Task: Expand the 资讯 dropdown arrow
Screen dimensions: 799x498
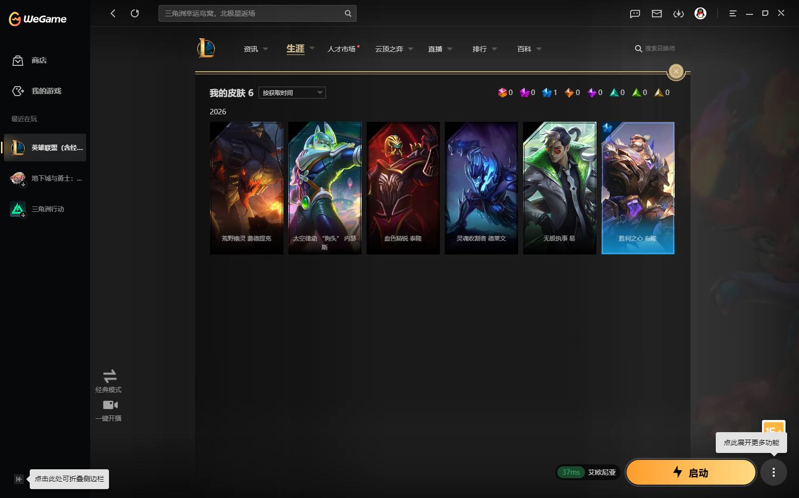Action: [266, 49]
